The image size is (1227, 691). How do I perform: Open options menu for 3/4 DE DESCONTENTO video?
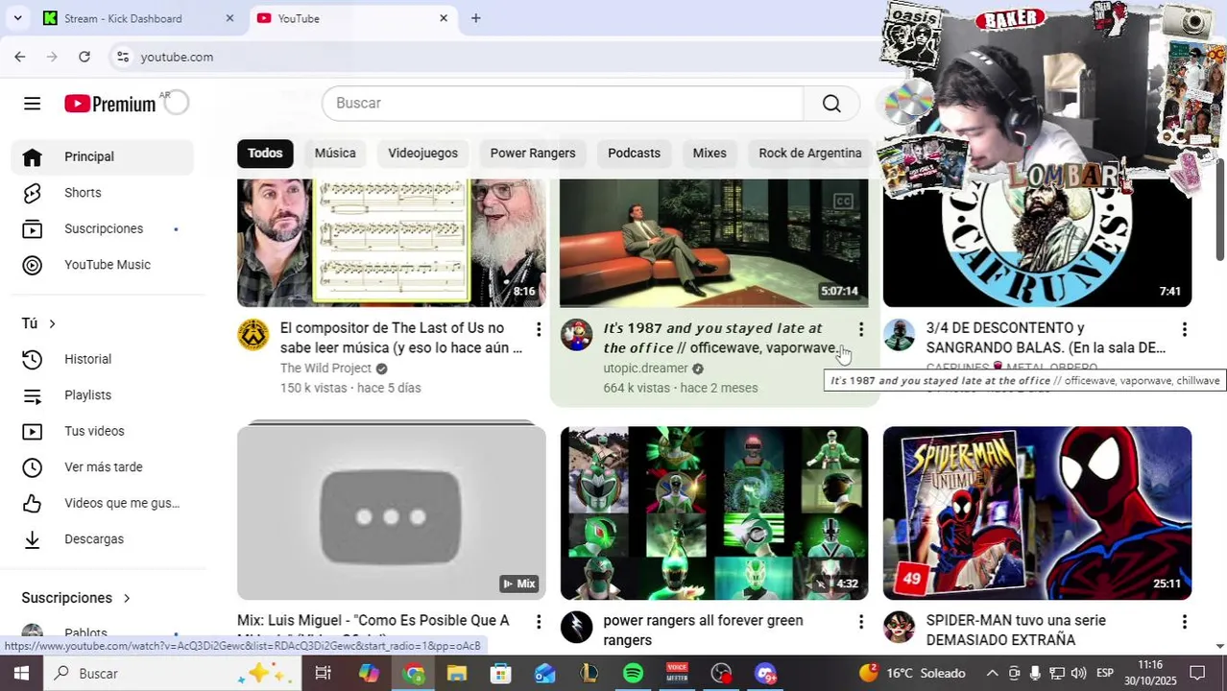tap(1185, 330)
